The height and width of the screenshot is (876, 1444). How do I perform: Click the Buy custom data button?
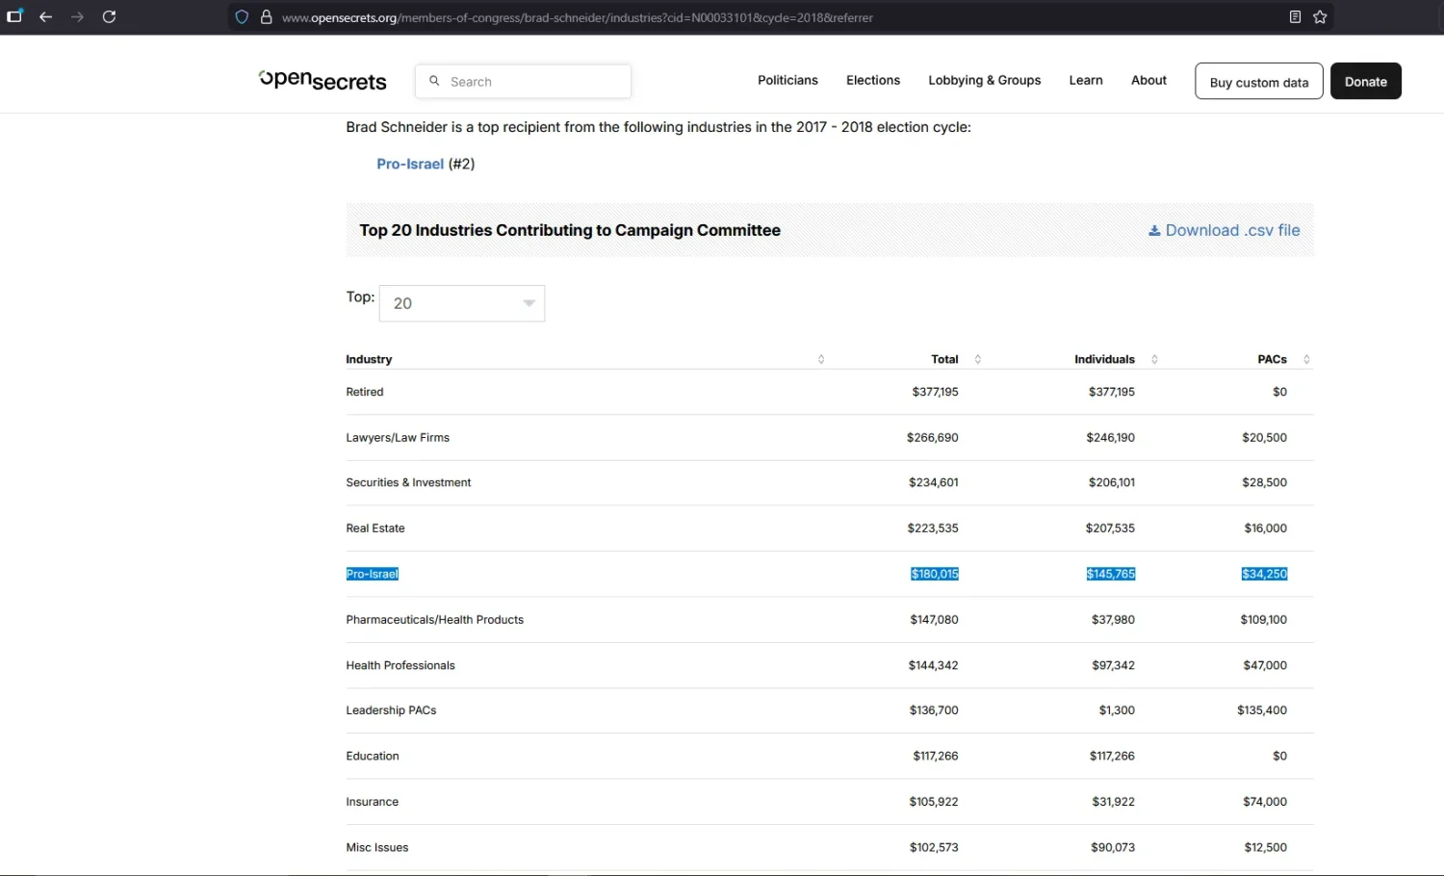1259,82
